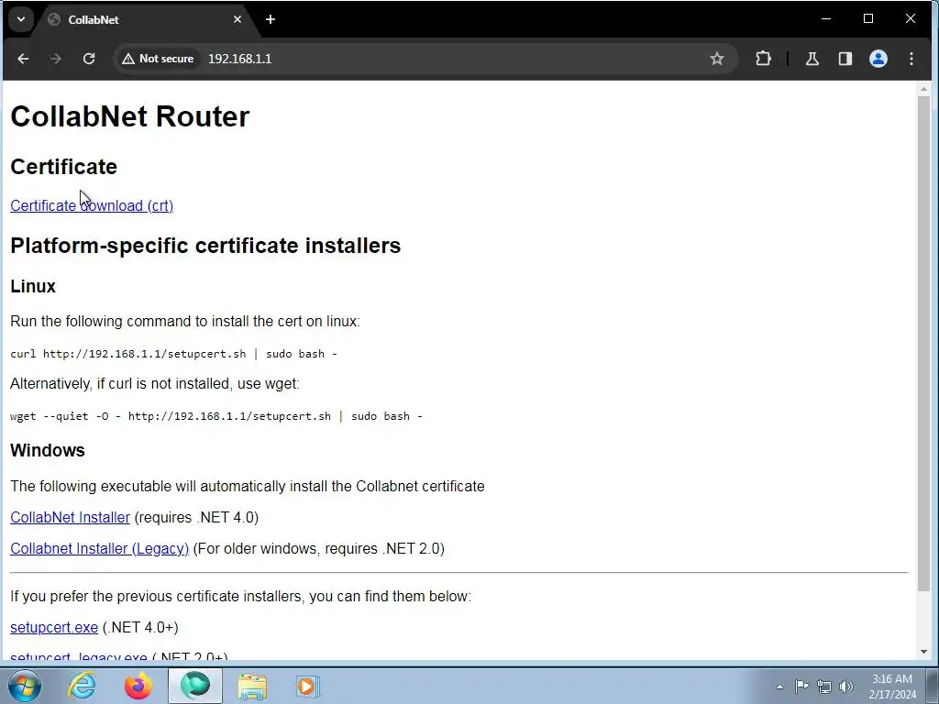The height and width of the screenshot is (704, 939).
Task: Open the profile avatar menu
Action: 878,59
